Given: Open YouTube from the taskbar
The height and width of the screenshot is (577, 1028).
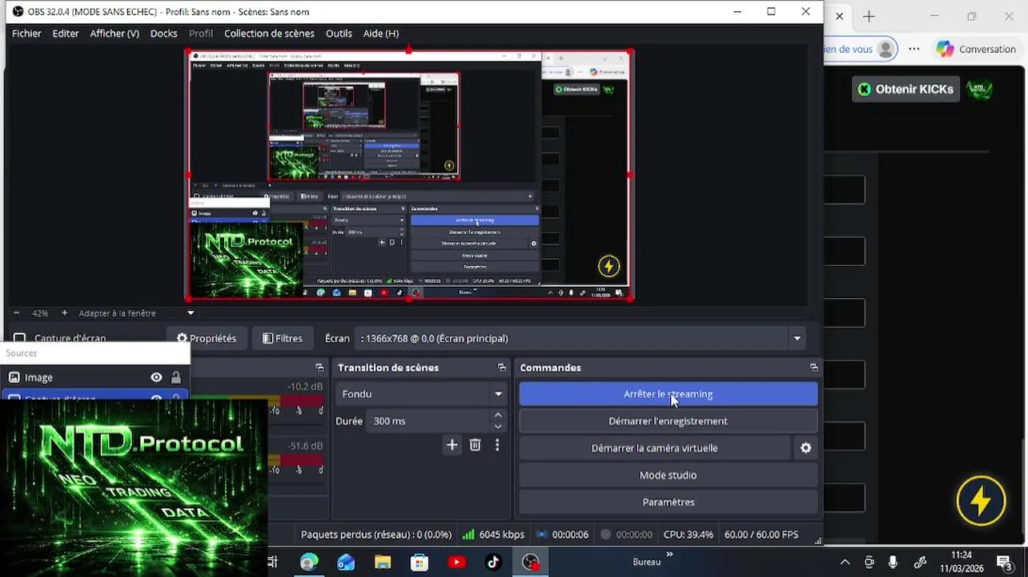Looking at the screenshot, I should [x=456, y=562].
